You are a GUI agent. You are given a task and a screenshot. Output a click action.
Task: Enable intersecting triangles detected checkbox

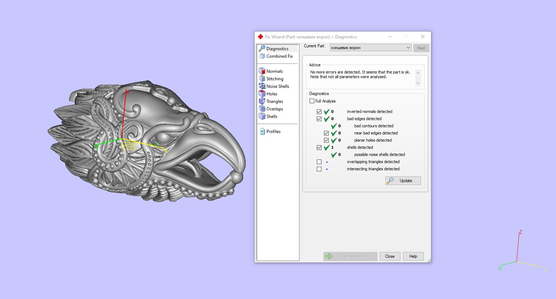pyautogui.click(x=319, y=169)
